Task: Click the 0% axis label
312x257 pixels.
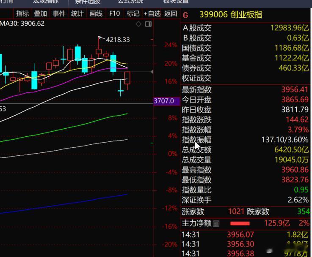Action: tap(173, 154)
